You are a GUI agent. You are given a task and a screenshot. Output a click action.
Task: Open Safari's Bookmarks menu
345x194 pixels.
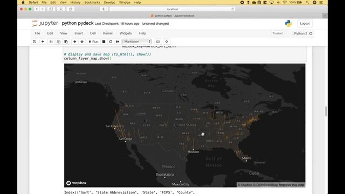point(92,2)
